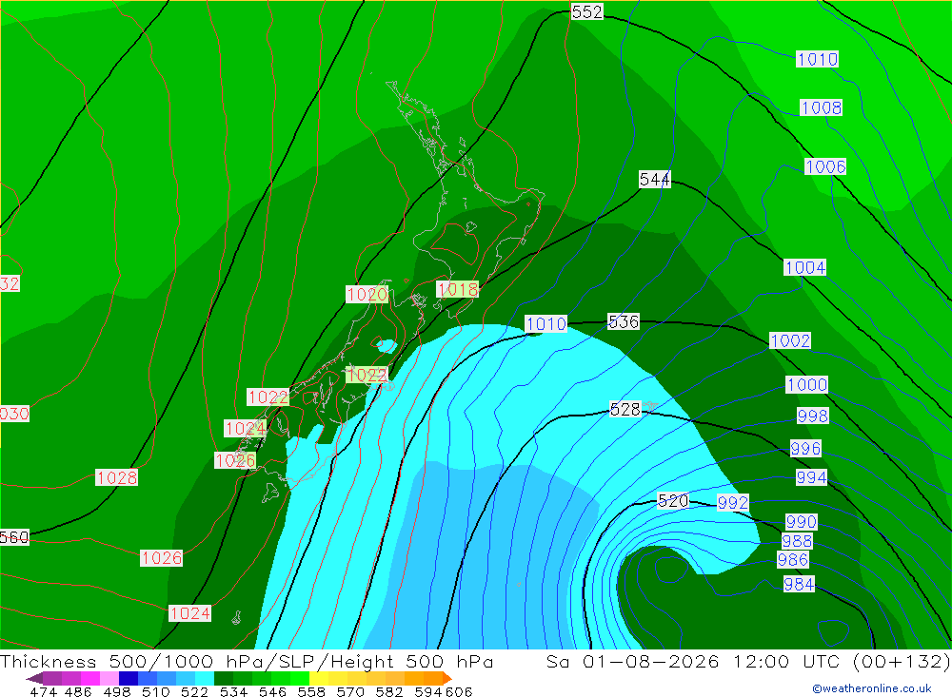Pick the purple arrow swatch at the legend's start
This screenshot has height=697, width=952.
pos(34,678)
